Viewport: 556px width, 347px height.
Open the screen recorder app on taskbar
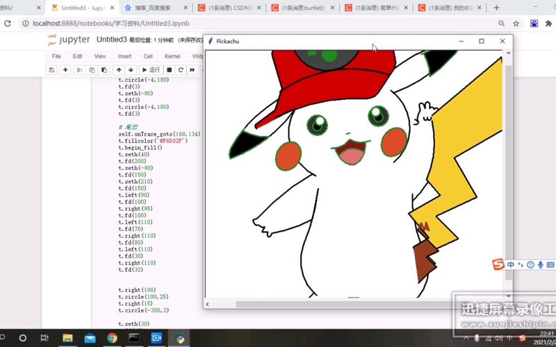coord(156,338)
